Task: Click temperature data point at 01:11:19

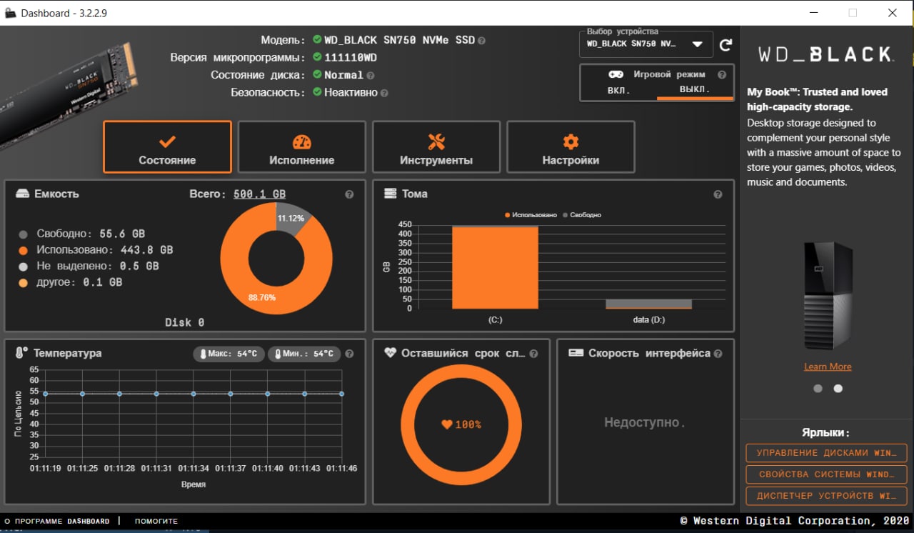Action: tap(45, 394)
